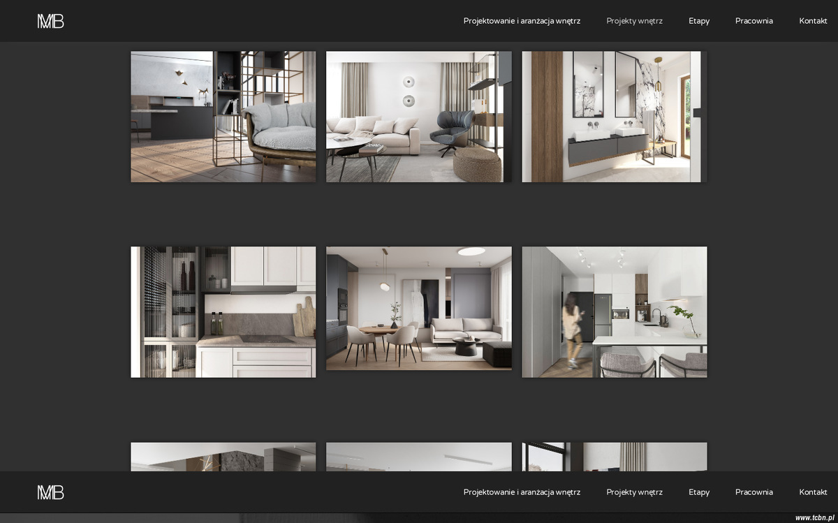838x523 pixels.
Task: Open the white kitchen project with the walking woman
Action: pyautogui.click(x=615, y=312)
